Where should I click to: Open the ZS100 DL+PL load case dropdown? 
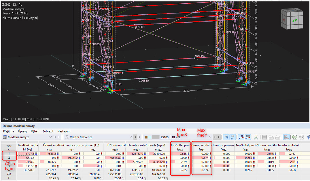(x=210, y=137)
